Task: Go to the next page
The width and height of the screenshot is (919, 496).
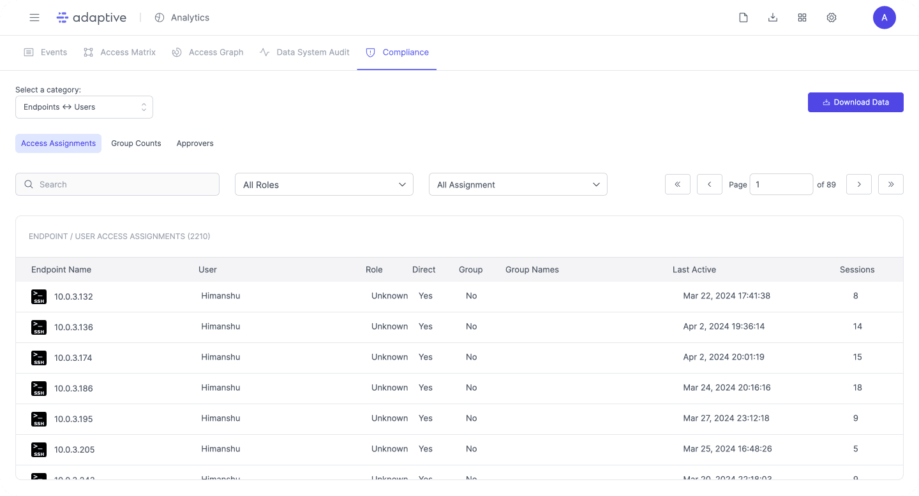Action: 859,184
